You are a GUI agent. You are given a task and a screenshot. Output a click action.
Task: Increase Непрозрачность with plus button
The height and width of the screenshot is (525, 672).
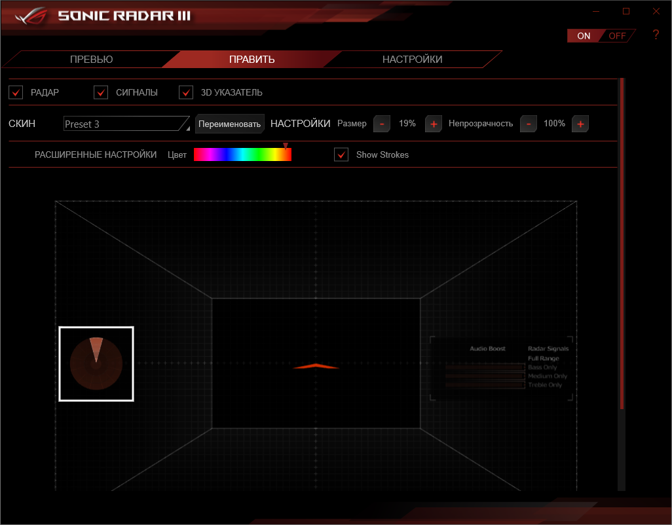pyautogui.click(x=580, y=124)
